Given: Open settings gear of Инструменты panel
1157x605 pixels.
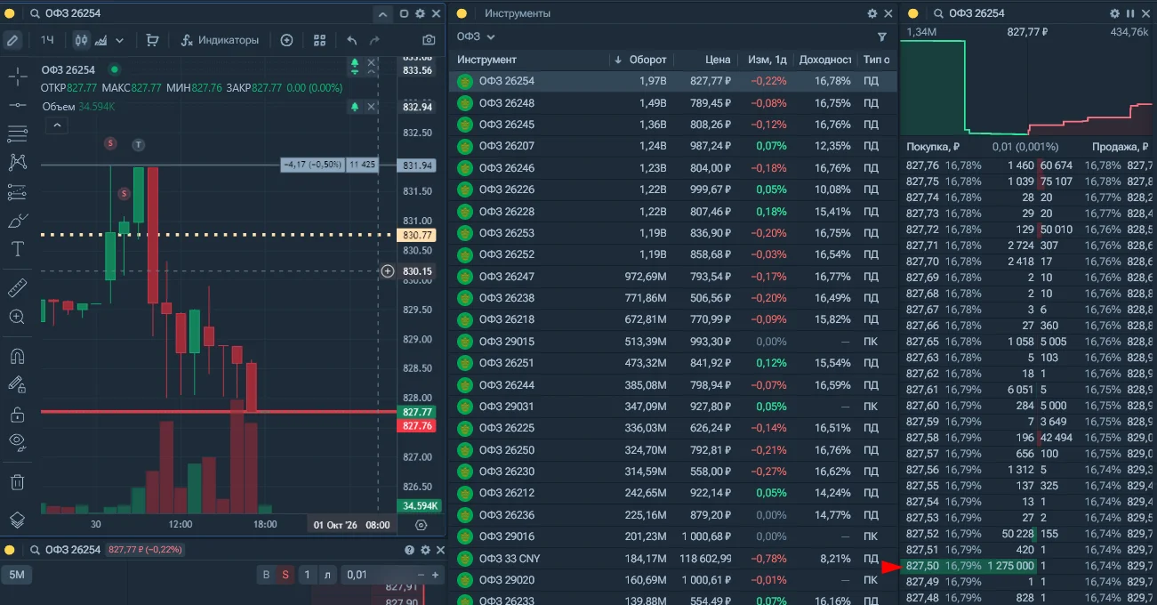Looking at the screenshot, I should [x=872, y=13].
